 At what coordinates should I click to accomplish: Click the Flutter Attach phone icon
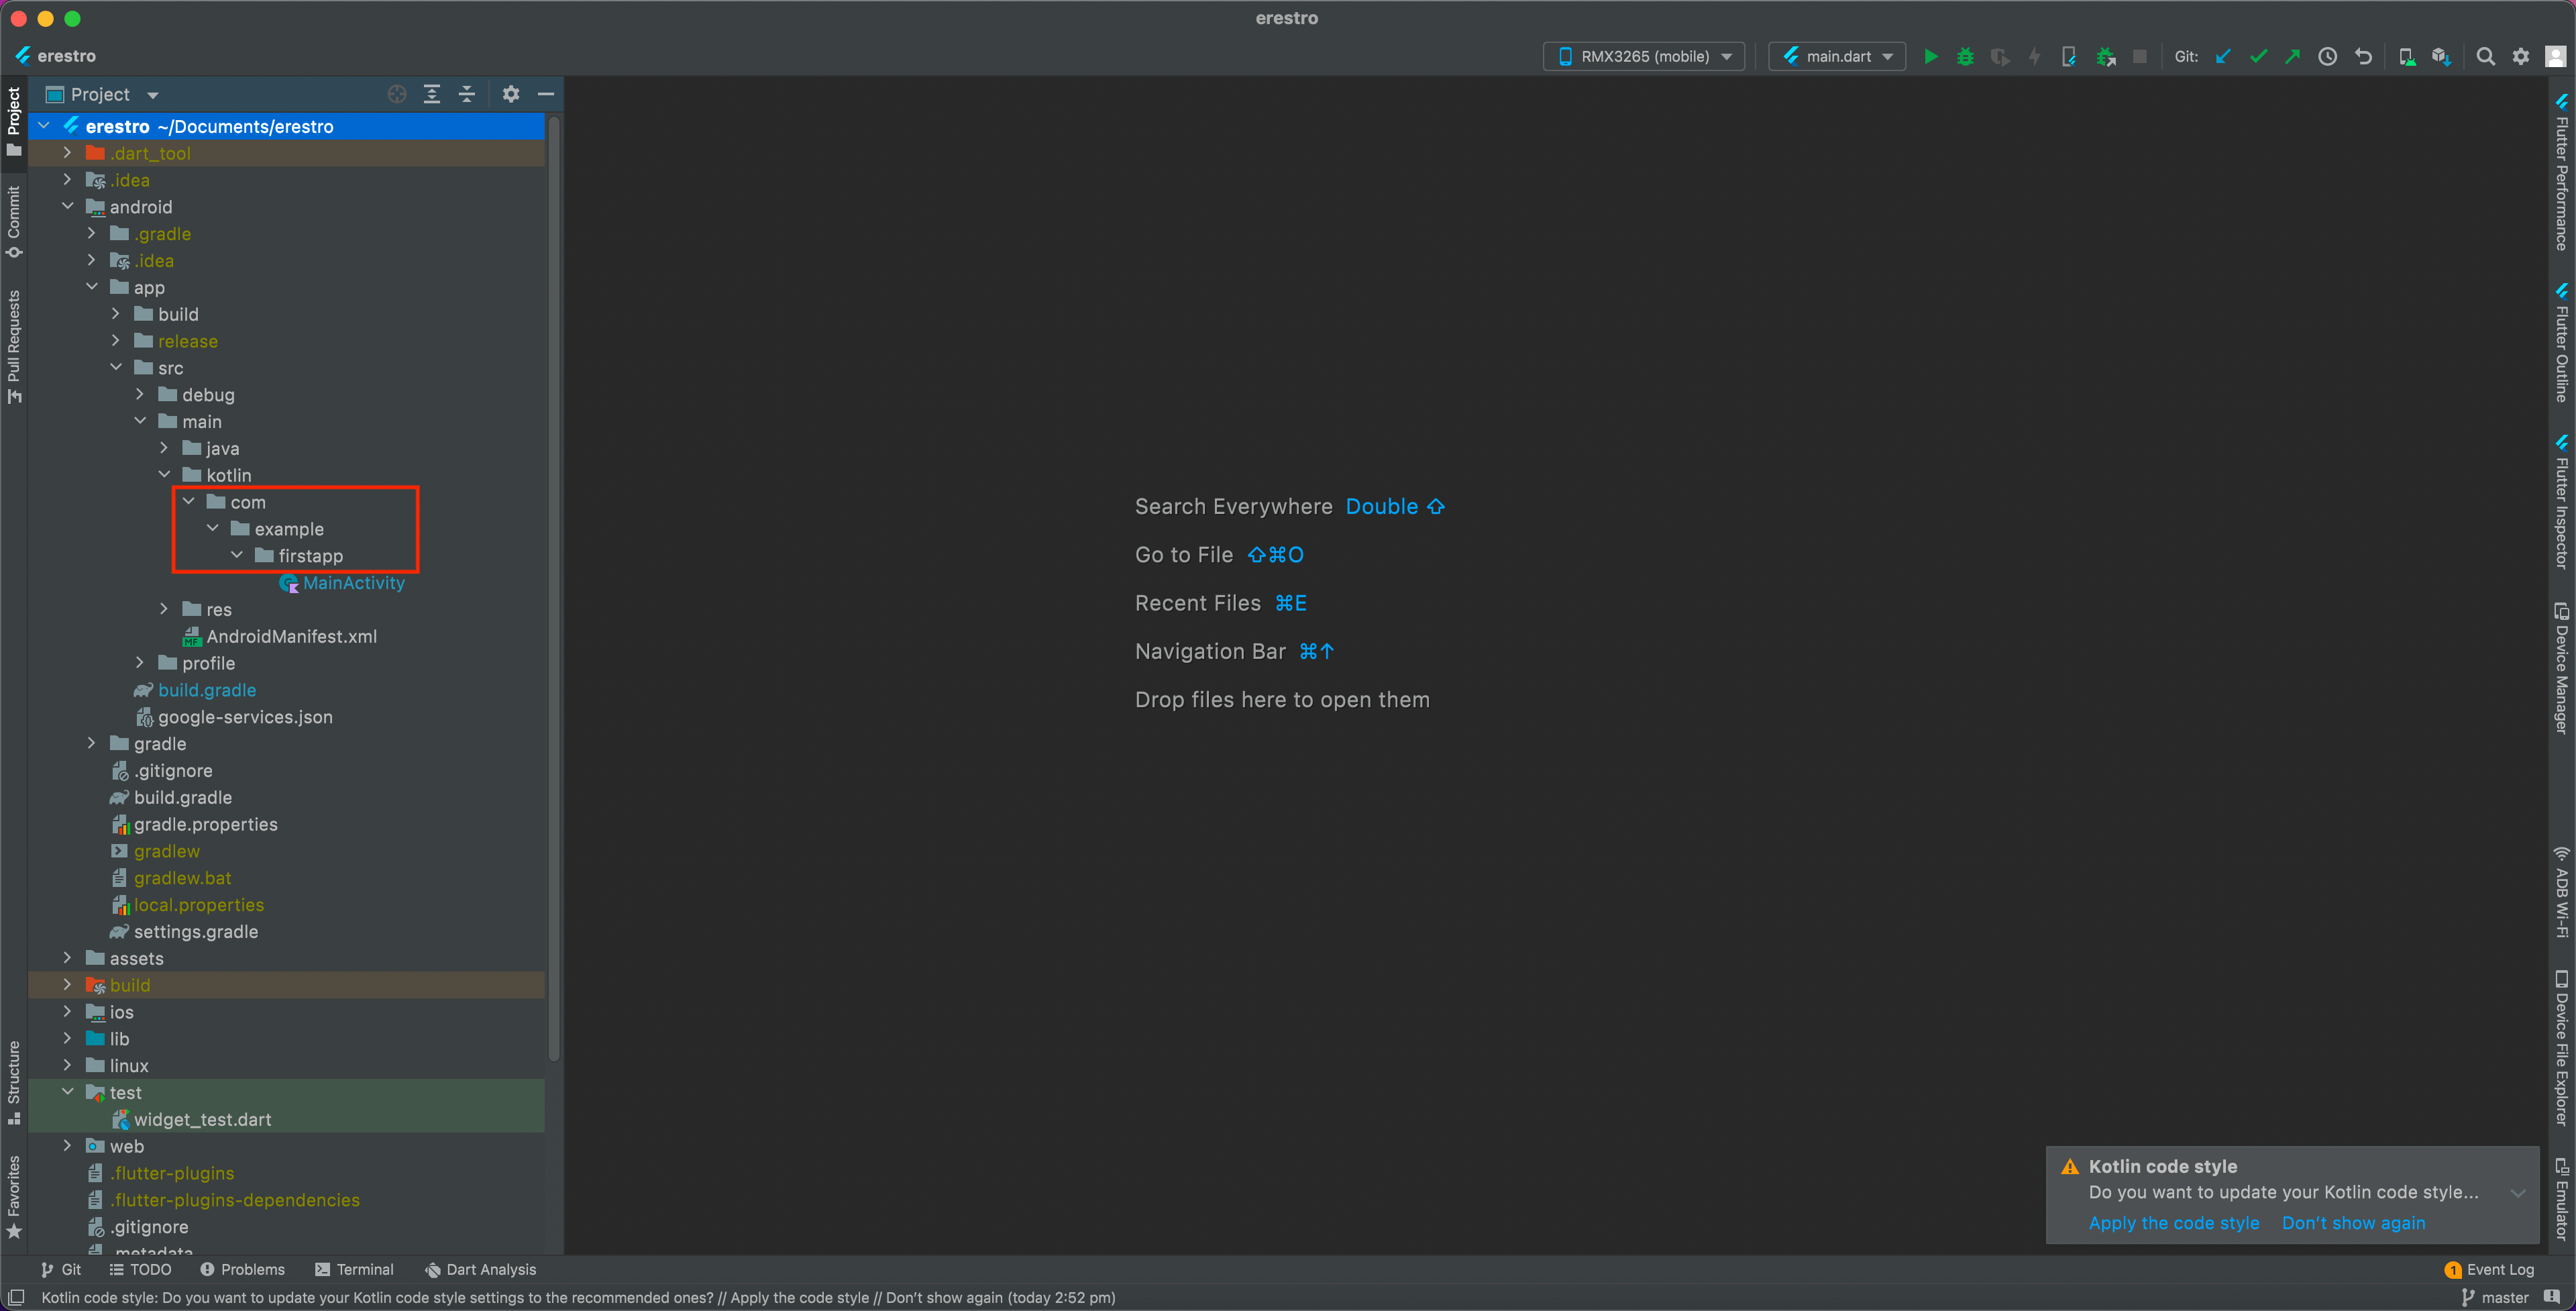pos(2069,57)
